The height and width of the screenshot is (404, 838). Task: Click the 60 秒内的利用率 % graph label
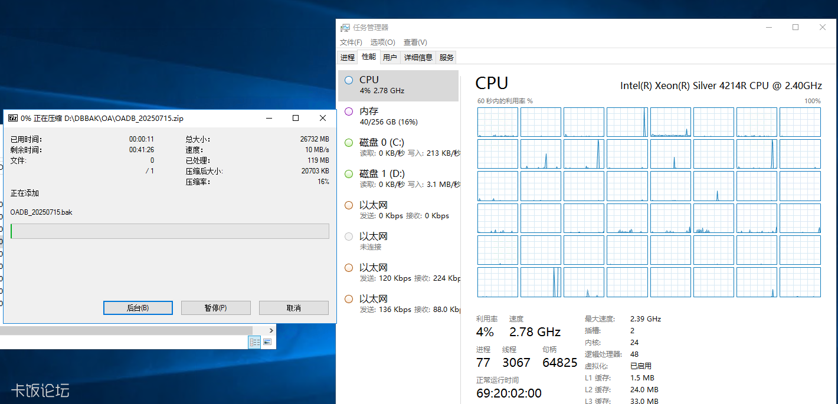505,101
